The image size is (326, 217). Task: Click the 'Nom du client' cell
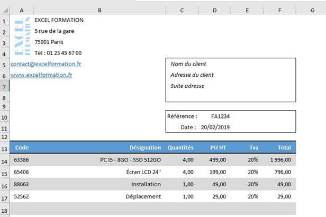(188, 64)
